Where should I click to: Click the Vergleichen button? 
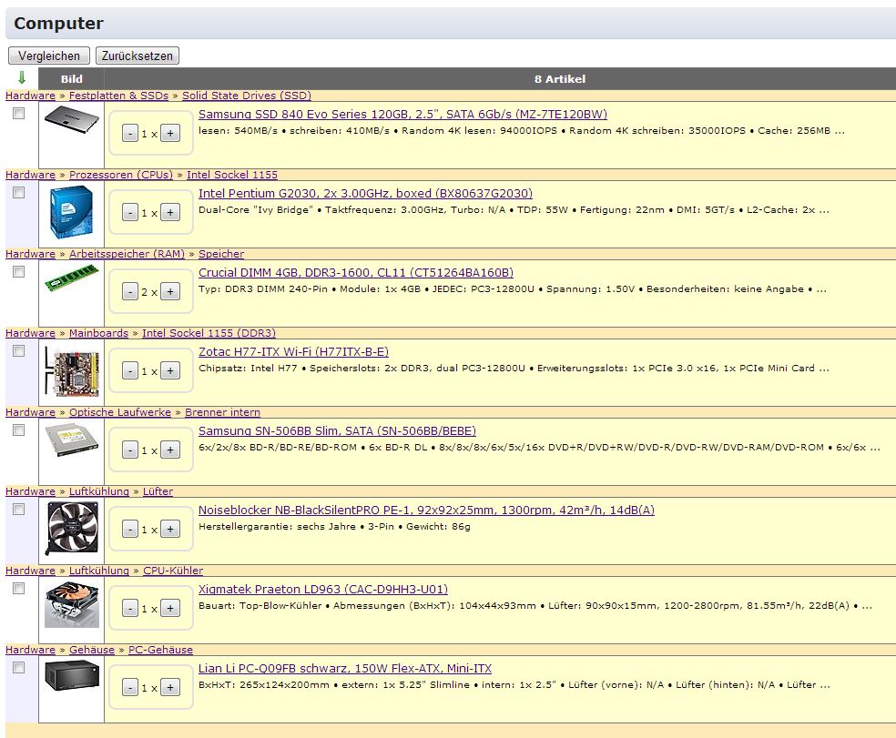click(x=49, y=56)
